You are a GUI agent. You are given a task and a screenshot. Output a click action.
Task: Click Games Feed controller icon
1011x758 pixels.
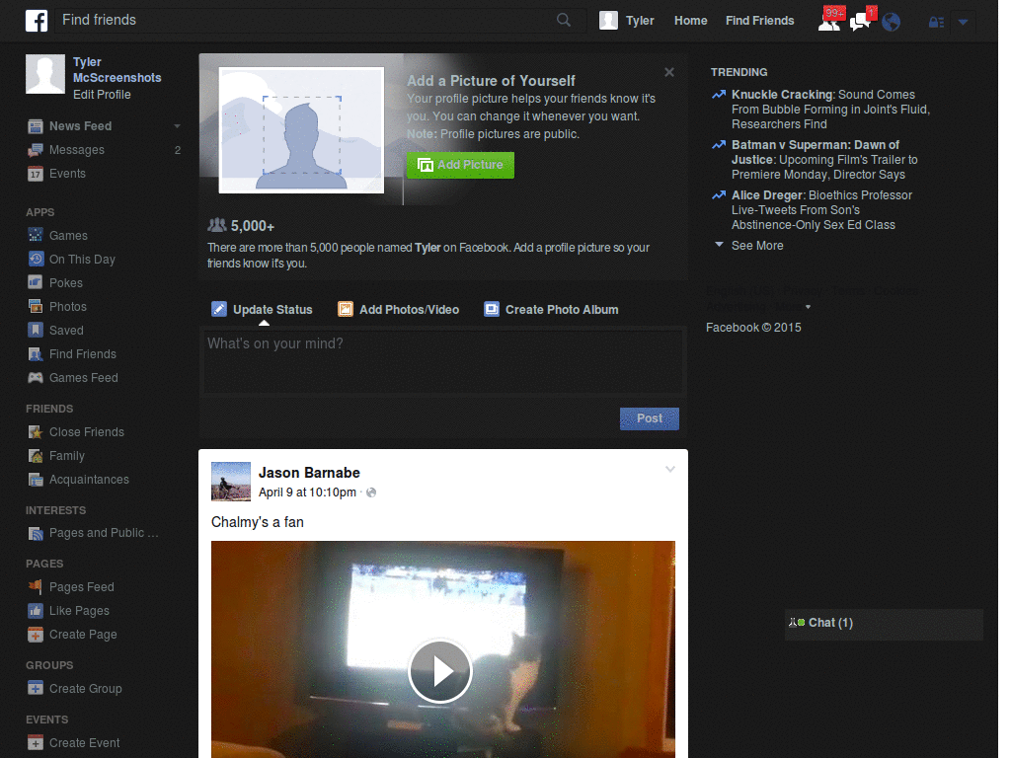coord(36,378)
